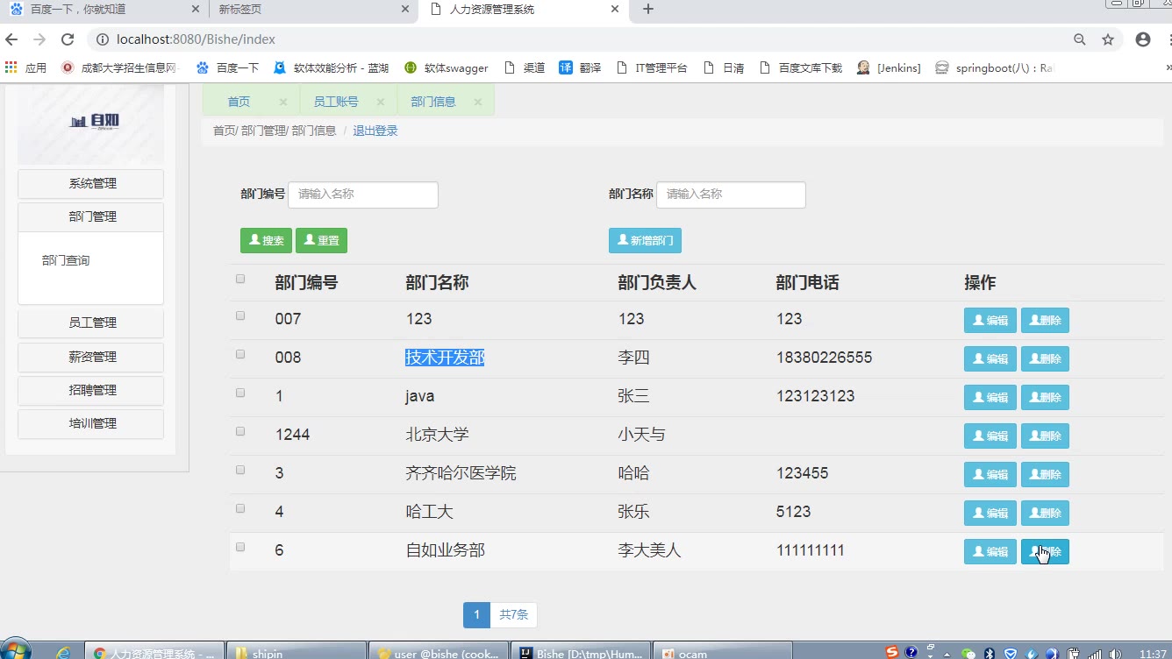This screenshot has width=1172, height=659.
Task: Click the browser back arrow
Action: (x=11, y=39)
